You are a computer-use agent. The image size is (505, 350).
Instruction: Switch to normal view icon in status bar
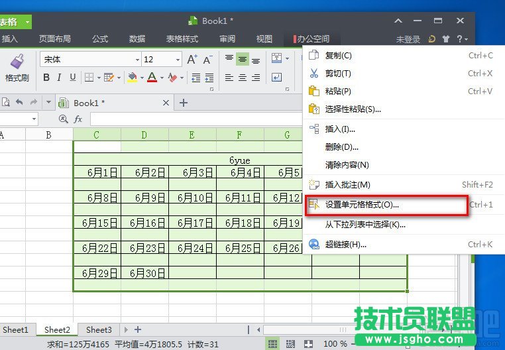[x=273, y=343]
